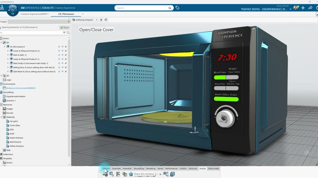
Task: Expand the Dish A tree node
Action: point(8,55)
